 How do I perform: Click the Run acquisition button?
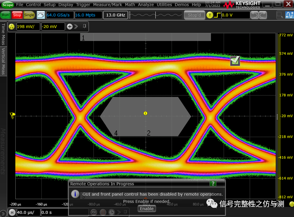5,15
